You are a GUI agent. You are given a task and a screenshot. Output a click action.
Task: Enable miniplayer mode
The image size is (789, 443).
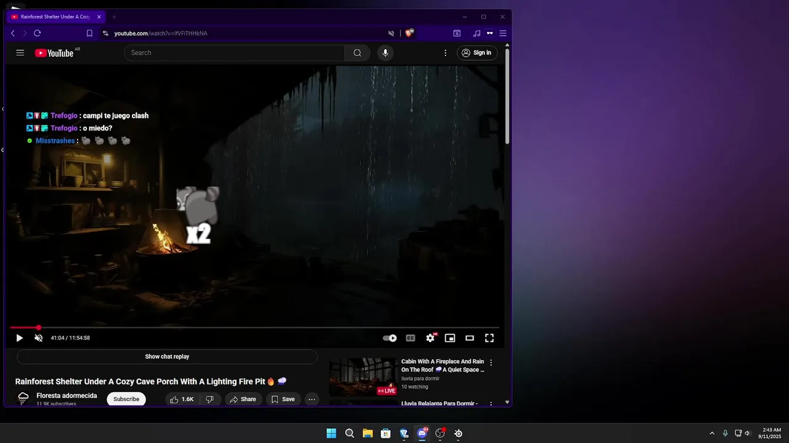tap(450, 338)
